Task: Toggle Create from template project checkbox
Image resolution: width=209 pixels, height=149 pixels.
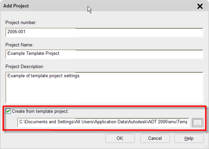Action: (8, 111)
